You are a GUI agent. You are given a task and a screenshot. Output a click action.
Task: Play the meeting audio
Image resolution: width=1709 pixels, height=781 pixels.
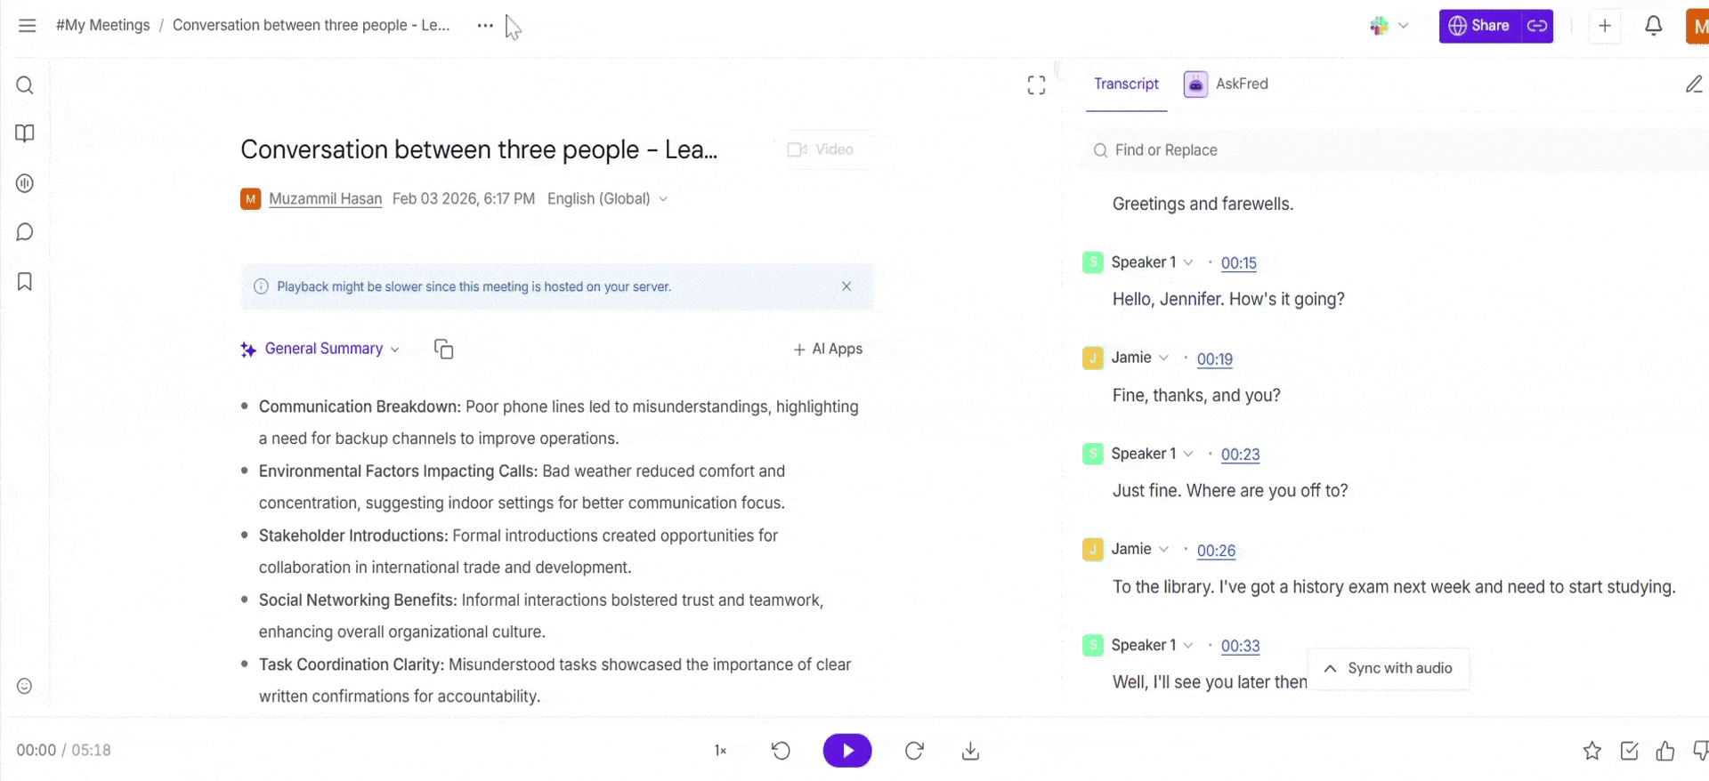[847, 751]
